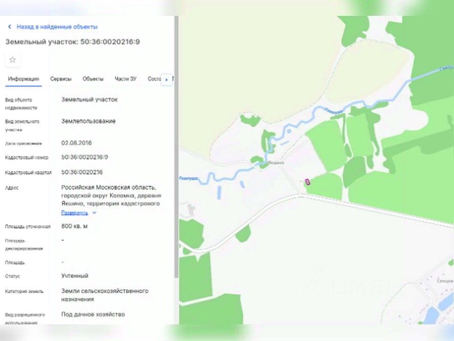Click Земли сельскохозяйственного назначения text
The height and width of the screenshot is (341, 454).
point(105,295)
